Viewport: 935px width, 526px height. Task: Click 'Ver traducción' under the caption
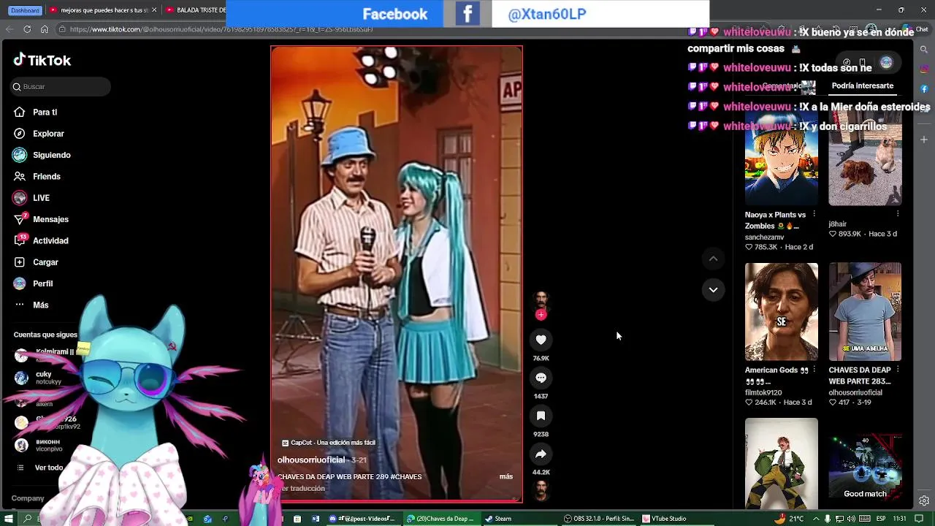tap(303, 489)
